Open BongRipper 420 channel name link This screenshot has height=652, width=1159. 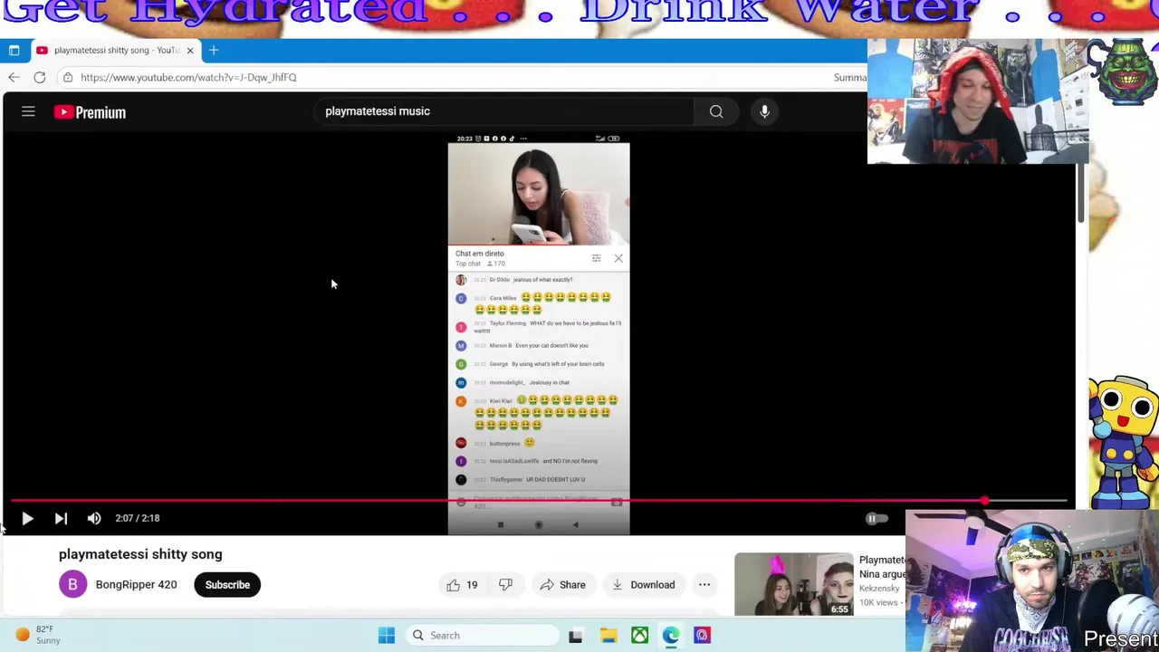tap(136, 584)
